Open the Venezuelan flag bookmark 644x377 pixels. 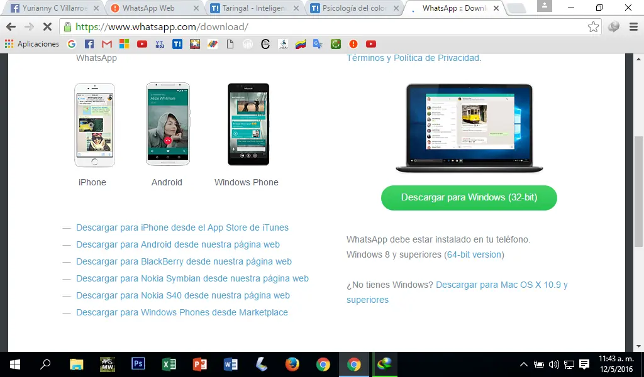click(301, 44)
